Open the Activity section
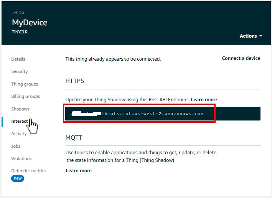This screenshot has height=198, width=272. (19, 134)
